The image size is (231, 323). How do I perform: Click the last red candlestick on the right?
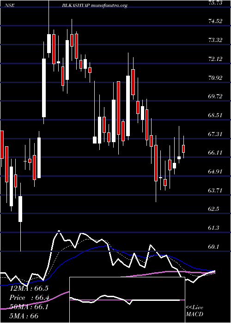coord(183,149)
